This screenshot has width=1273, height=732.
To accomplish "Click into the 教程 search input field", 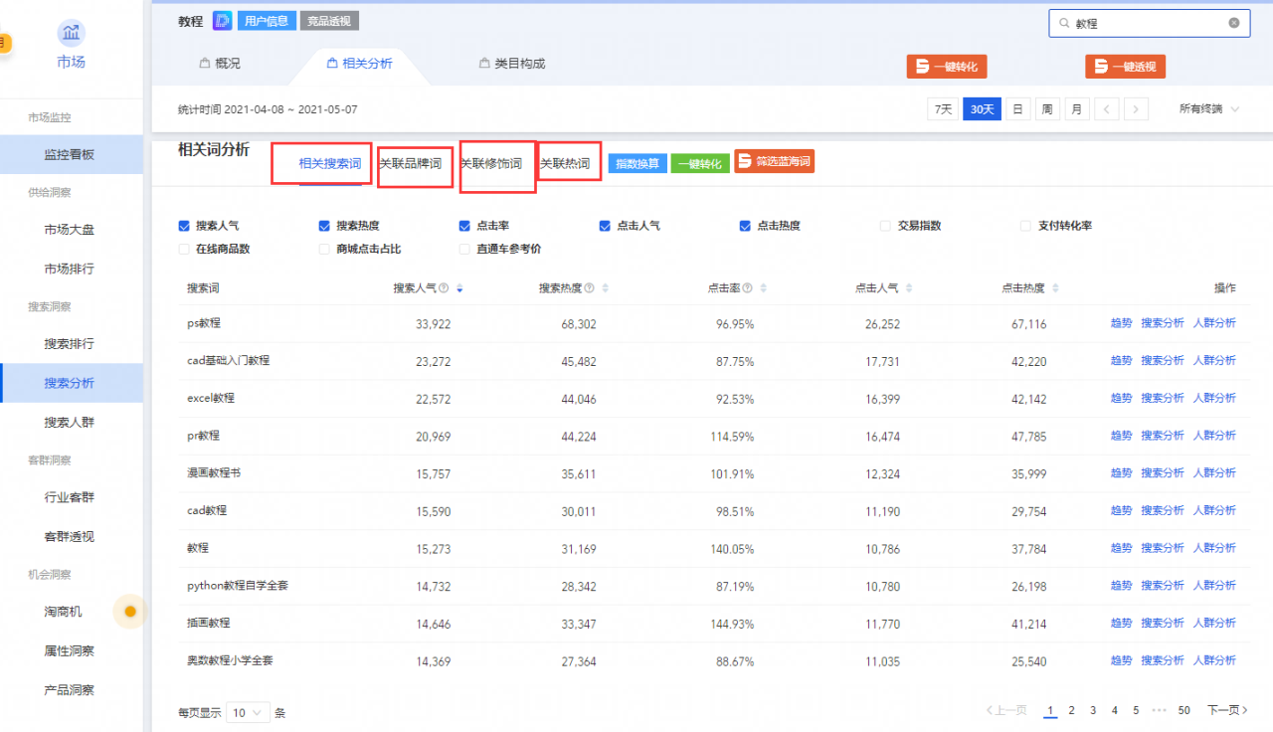I will click(x=1149, y=23).
